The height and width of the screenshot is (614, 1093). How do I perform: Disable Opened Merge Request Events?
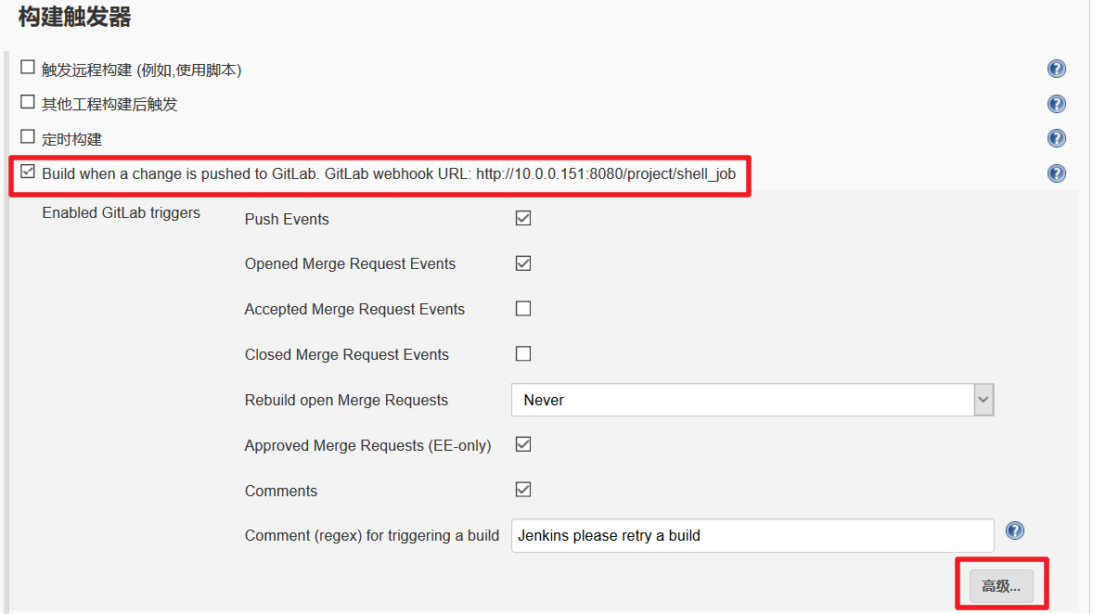tap(523, 263)
